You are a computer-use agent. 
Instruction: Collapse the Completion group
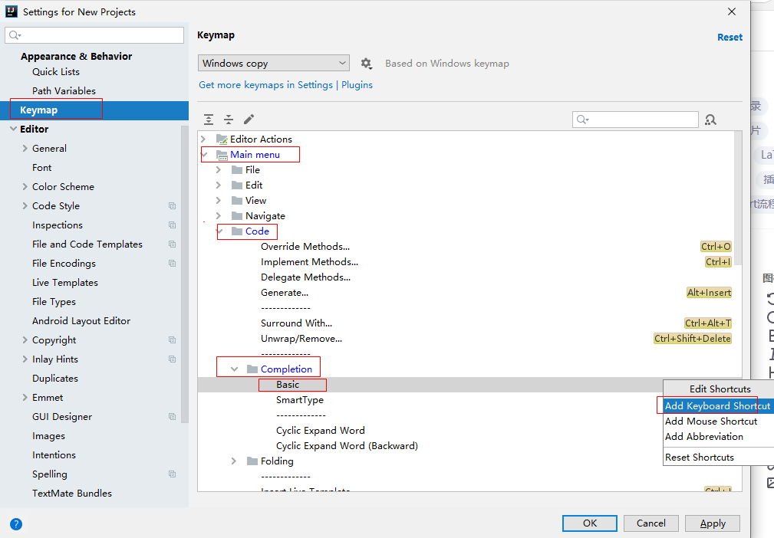click(235, 369)
